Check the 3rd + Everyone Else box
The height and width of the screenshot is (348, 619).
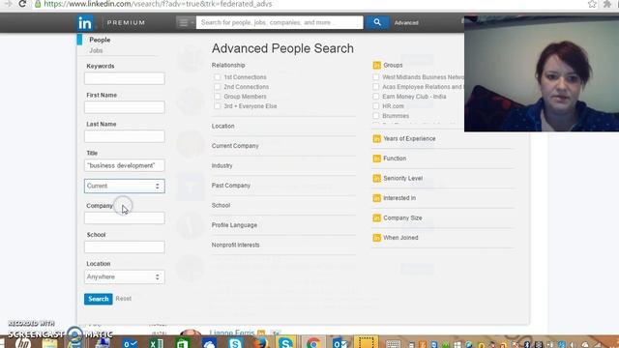click(x=217, y=106)
